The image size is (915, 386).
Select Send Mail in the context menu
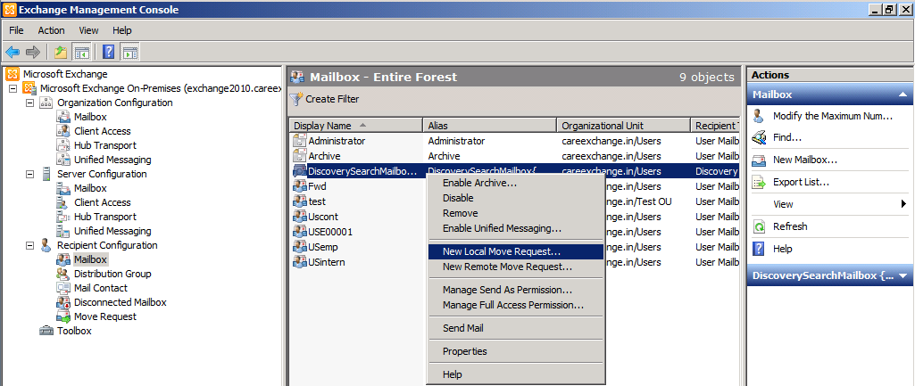516,328
